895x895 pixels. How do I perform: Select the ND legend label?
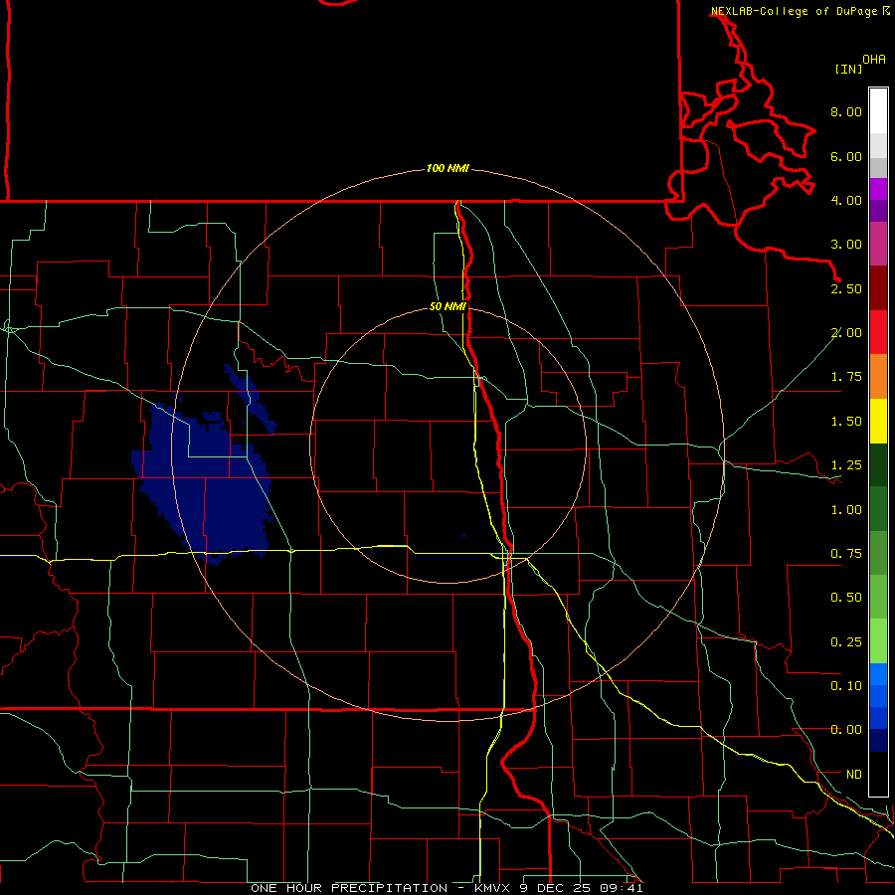(854, 775)
